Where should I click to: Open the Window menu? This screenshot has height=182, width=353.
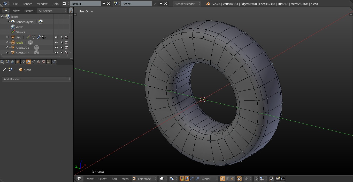pos(42,4)
